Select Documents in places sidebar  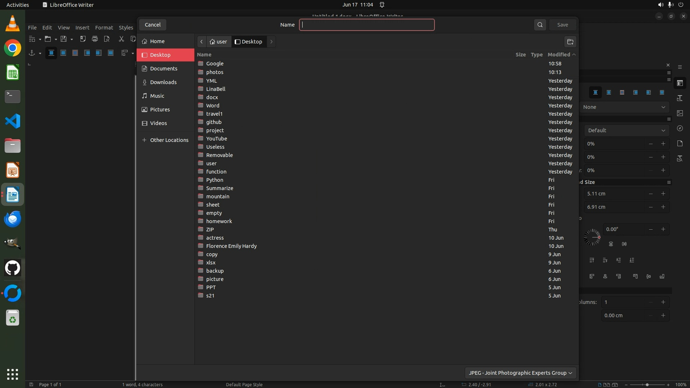164,69
